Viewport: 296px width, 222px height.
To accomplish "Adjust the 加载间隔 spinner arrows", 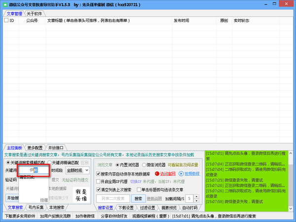I will (x=198, y=198).
